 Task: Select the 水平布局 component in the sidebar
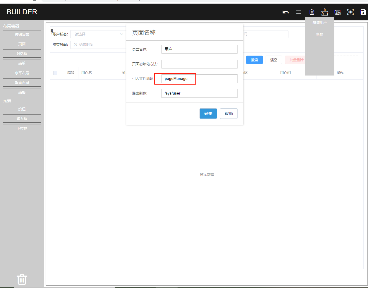[22, 73]
